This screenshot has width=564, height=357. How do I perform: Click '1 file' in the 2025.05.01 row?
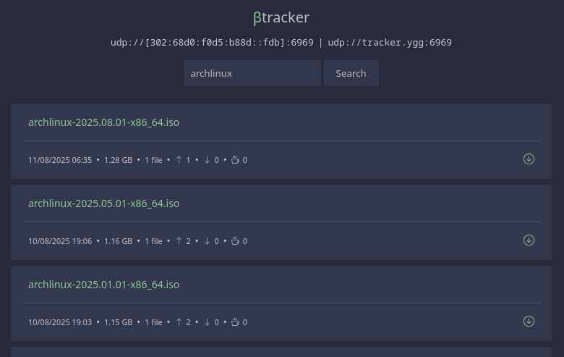click(x=153, y=241)
